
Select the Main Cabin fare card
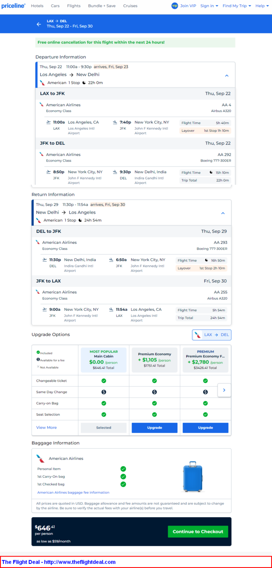tap(104, 360)
